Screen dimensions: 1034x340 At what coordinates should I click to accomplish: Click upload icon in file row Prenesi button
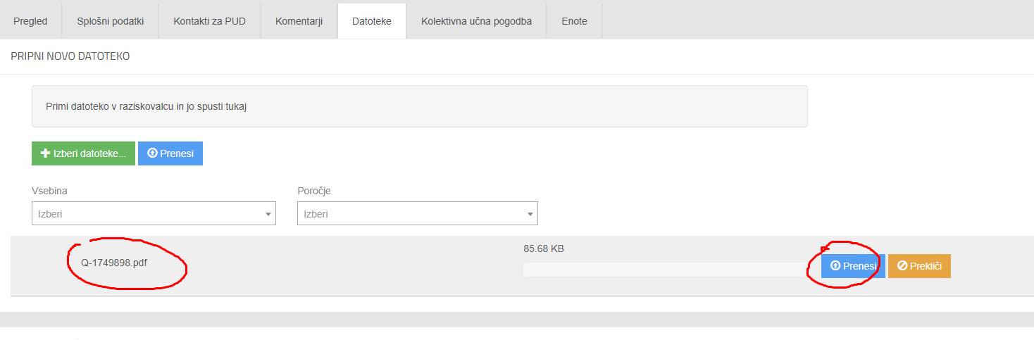[835, 266]
